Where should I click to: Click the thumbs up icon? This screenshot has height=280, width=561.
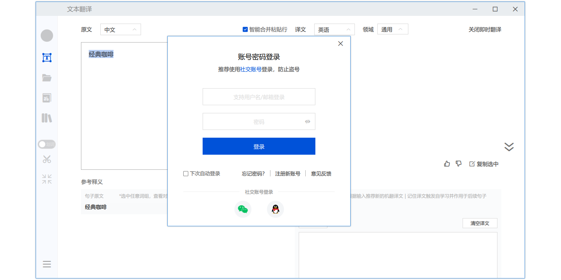coord(447,164)
